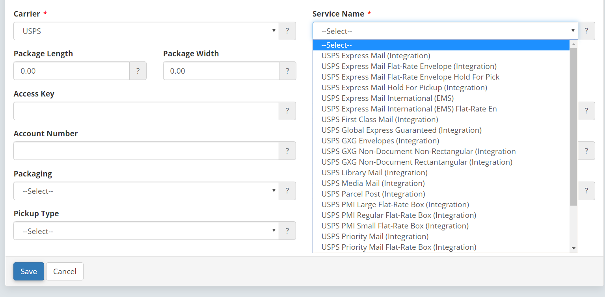Select USPS Priority Mail (Integration)
This screenshot has height=297, width=605.
(441, 236)
